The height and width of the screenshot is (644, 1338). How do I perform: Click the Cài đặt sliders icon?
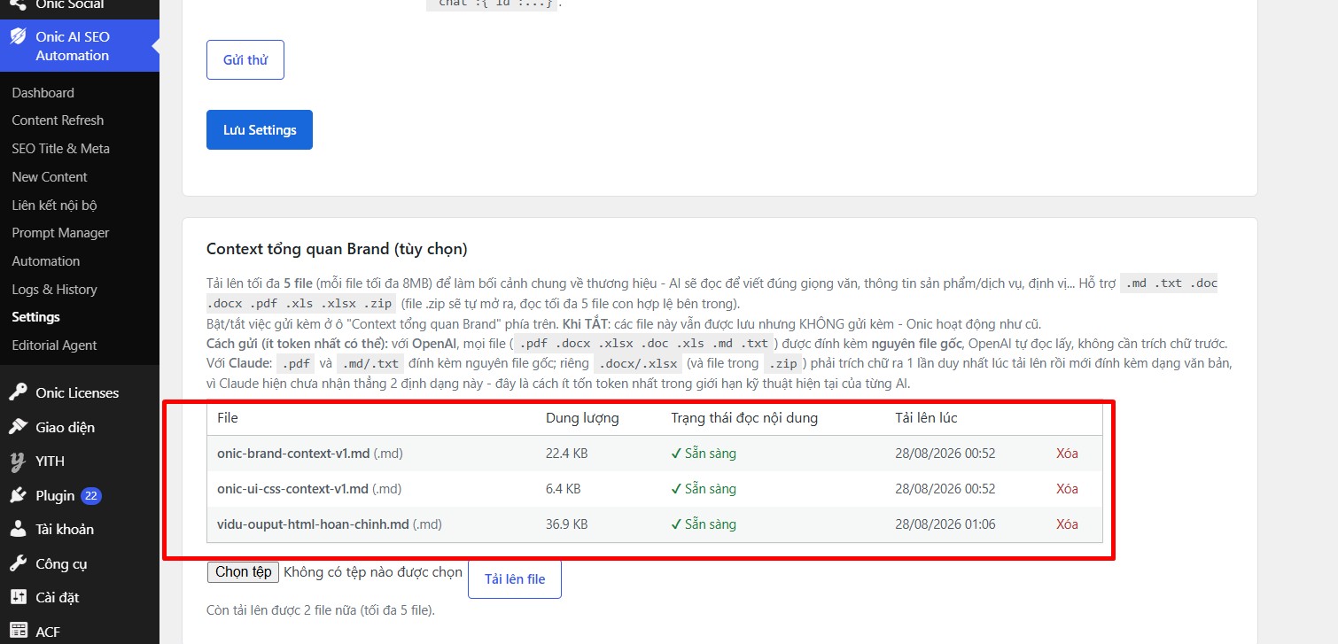coord(18,597)
